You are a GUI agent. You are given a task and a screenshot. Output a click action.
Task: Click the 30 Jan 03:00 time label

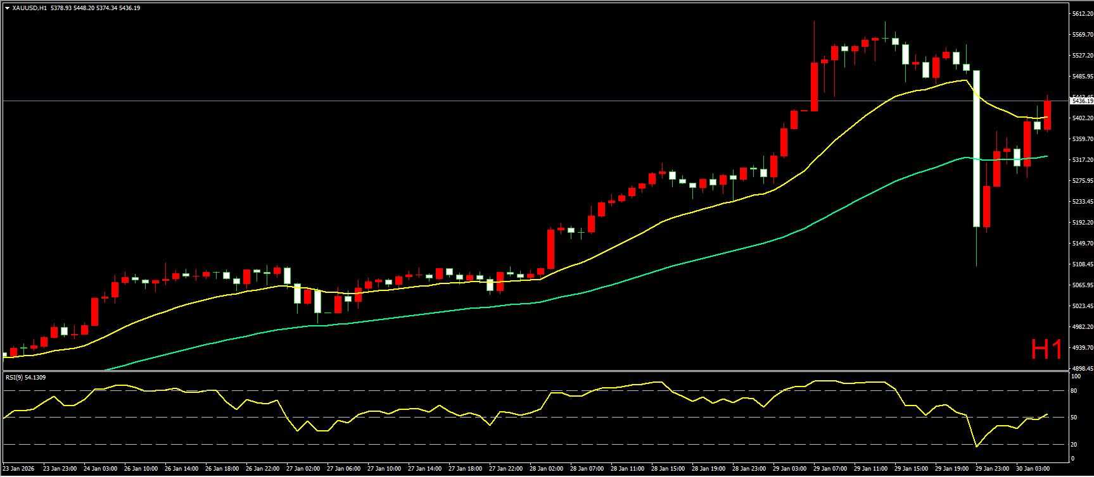[1032, 469]
